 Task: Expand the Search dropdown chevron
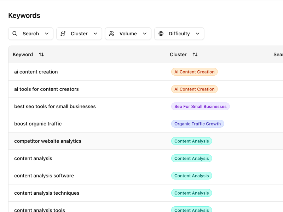pos(47,34)
